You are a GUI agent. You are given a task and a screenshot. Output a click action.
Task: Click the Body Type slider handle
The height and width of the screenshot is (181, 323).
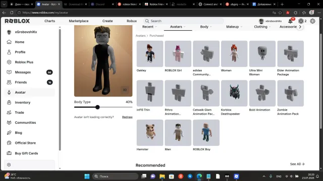[x=97, y=107]
